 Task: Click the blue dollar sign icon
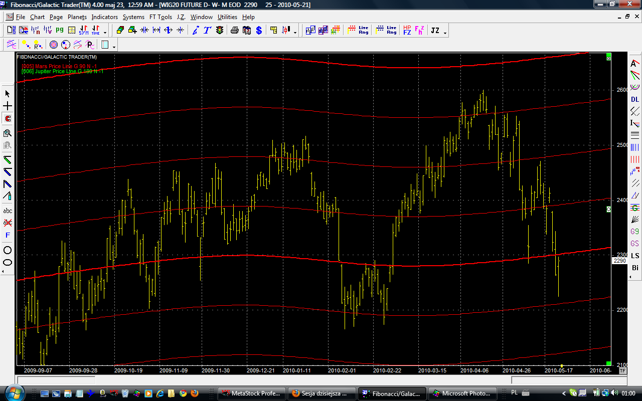tap(259, 31)
